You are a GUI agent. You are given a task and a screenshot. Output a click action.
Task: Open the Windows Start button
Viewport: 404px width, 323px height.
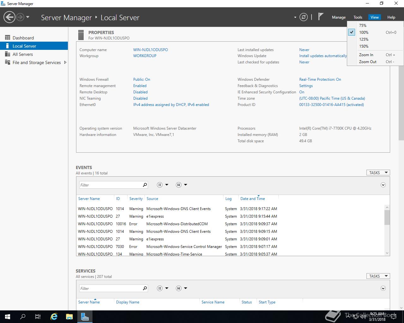(x=8, y=317)
